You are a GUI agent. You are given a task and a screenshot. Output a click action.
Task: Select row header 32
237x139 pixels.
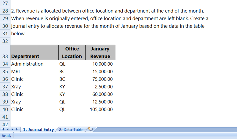pos(5,41)
